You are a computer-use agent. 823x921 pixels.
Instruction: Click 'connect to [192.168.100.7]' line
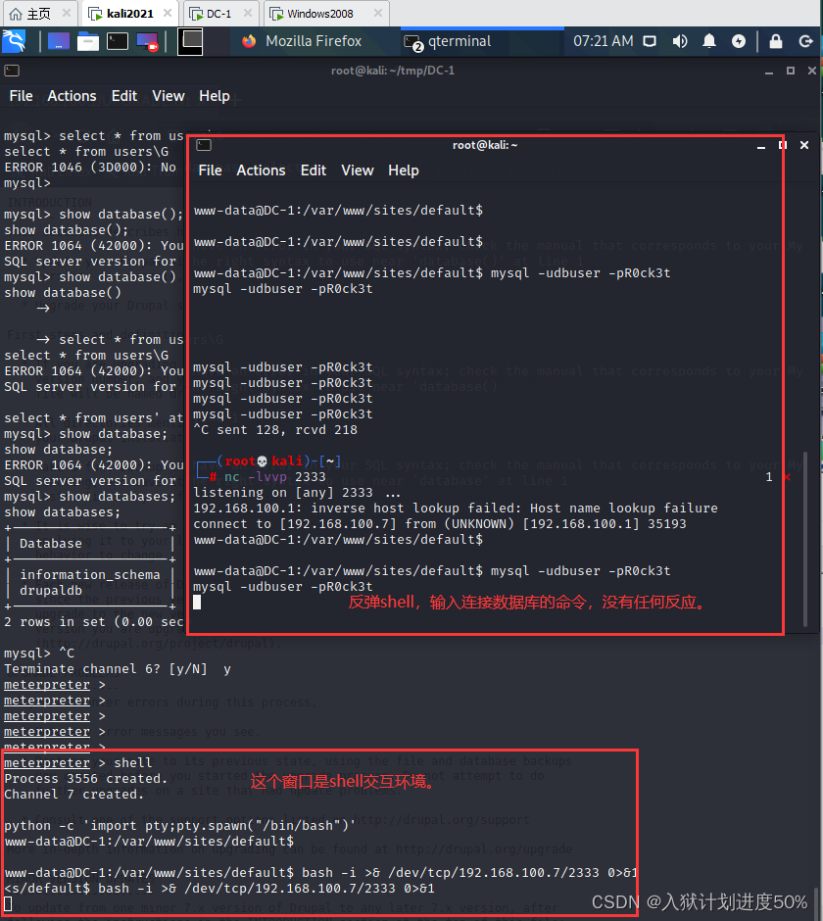439,524
